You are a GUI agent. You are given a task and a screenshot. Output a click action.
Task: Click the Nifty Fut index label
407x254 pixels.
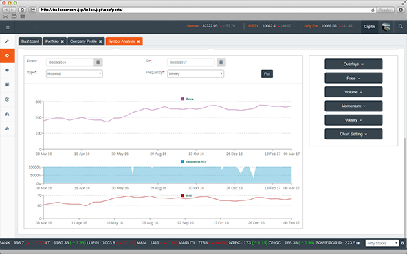click(311, 26)
